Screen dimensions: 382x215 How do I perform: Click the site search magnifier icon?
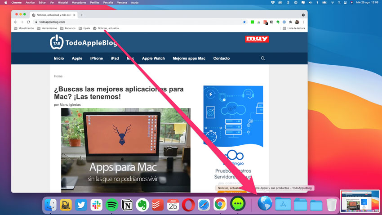(x=263, y=58)
